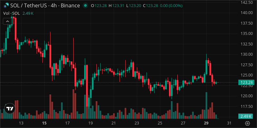Click date label 19 on the time axis
Viewport: 257px width, 128px height.
pos(91,123)
